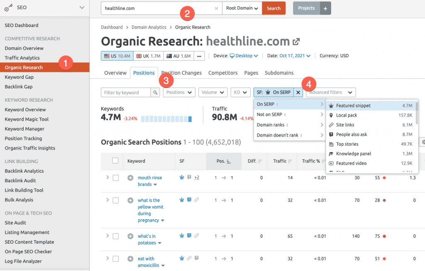Open Backlink Analytics from the sidebar

point(25,171)
